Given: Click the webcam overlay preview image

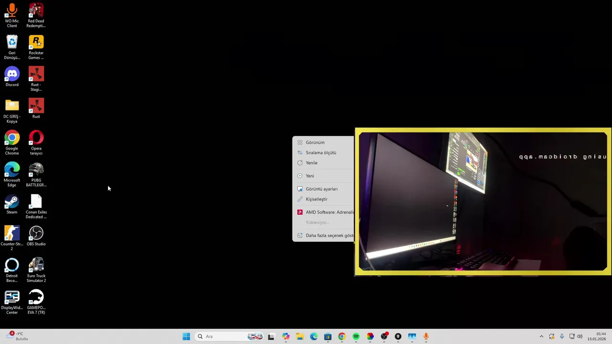Looking at the screenshot, I should pyautogui.click(x=483, y=202).
